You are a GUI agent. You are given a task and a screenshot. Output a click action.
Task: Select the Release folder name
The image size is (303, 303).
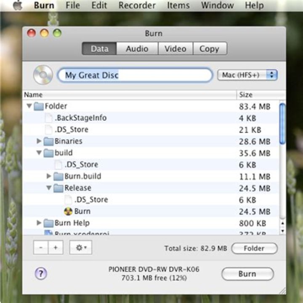click(x=78, y=188)
